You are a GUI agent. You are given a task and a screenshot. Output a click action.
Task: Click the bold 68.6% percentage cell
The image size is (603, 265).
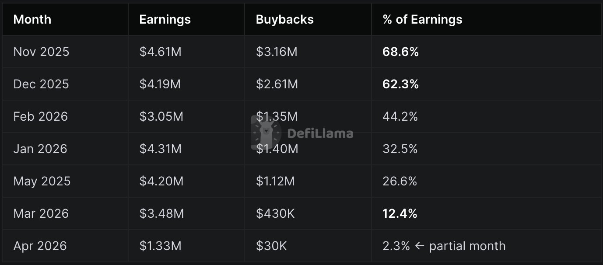(x=400, y=52)
